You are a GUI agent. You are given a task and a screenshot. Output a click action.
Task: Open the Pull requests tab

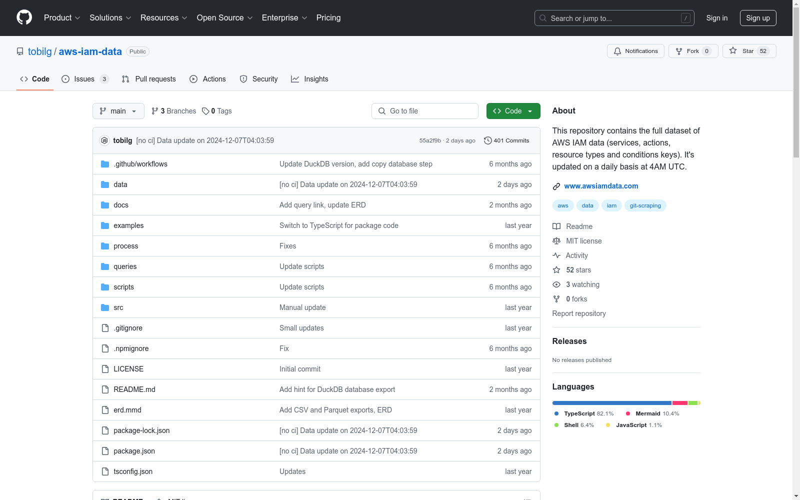coord(149,79)
